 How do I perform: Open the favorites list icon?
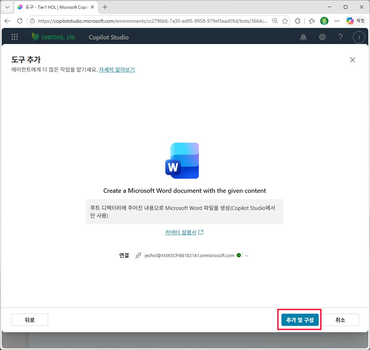tap(312, 21)
